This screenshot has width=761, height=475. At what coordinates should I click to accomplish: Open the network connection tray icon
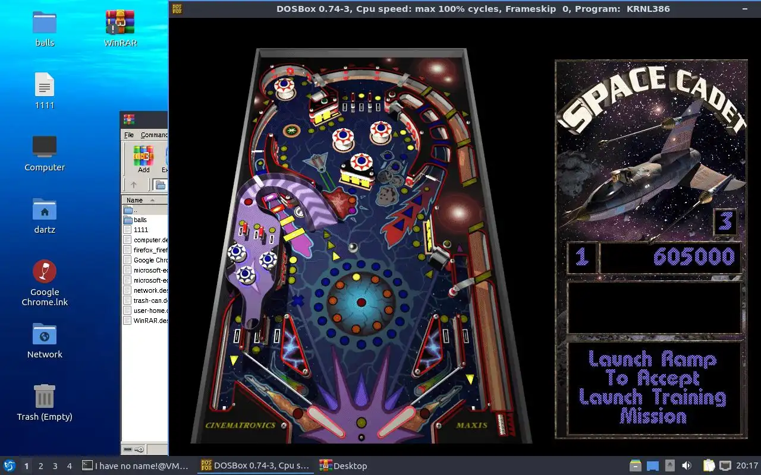click(725, 465)
